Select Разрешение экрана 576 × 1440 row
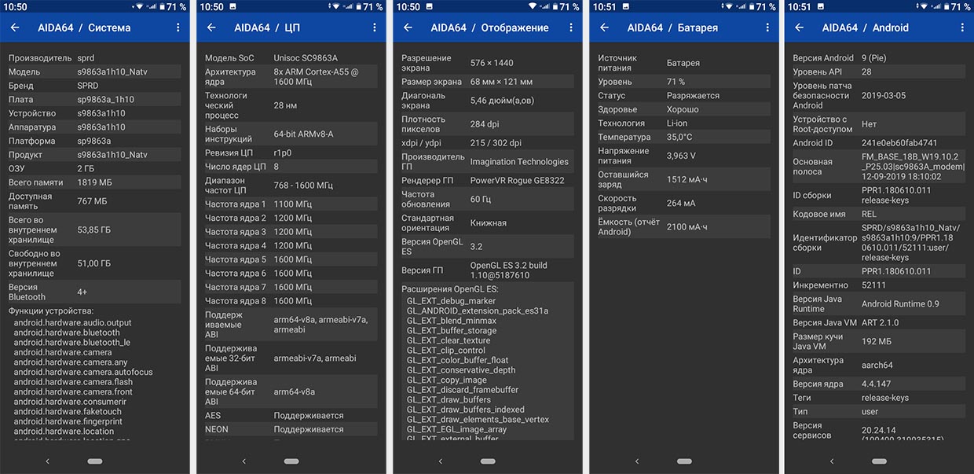The width and height of the screenshot is (974, 474). [487, 63]
